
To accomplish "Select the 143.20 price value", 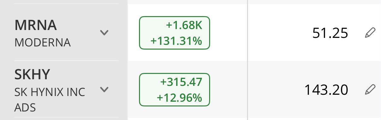I will point(326,90).
